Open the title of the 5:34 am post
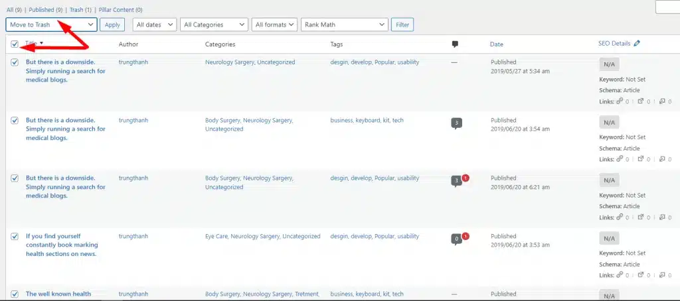Image resolution: width=680 pixels, height=301 pixels. tap(66, 71)
